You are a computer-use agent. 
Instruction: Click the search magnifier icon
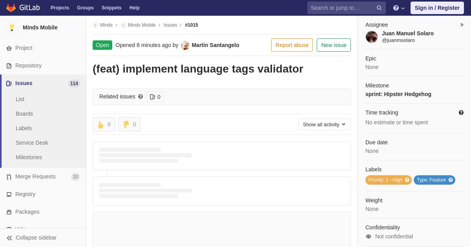379,8
